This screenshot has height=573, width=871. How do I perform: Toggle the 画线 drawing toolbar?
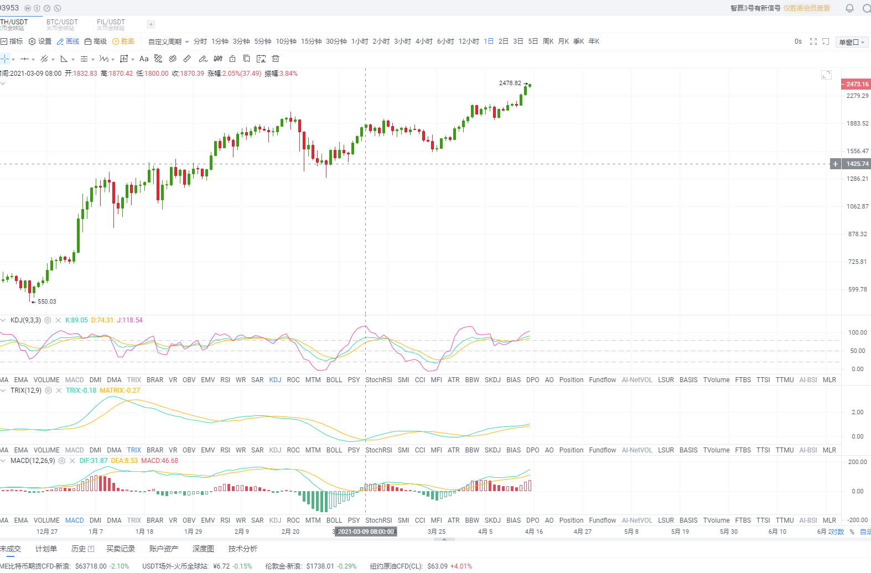68,41
